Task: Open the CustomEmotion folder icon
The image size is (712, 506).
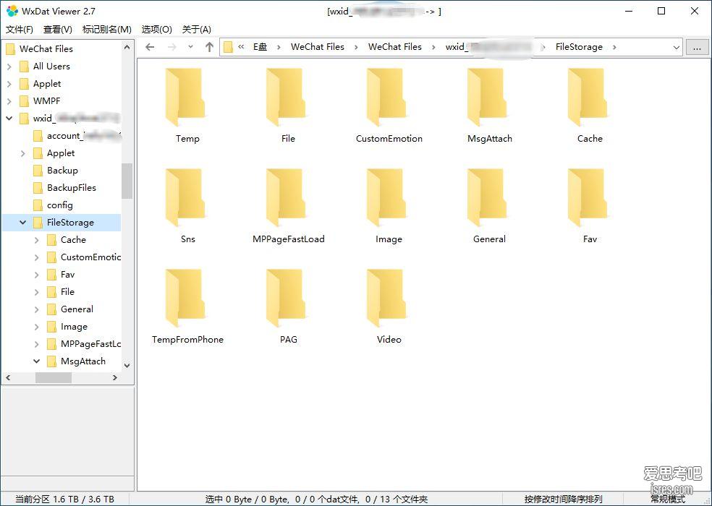Action: (387, 98)
